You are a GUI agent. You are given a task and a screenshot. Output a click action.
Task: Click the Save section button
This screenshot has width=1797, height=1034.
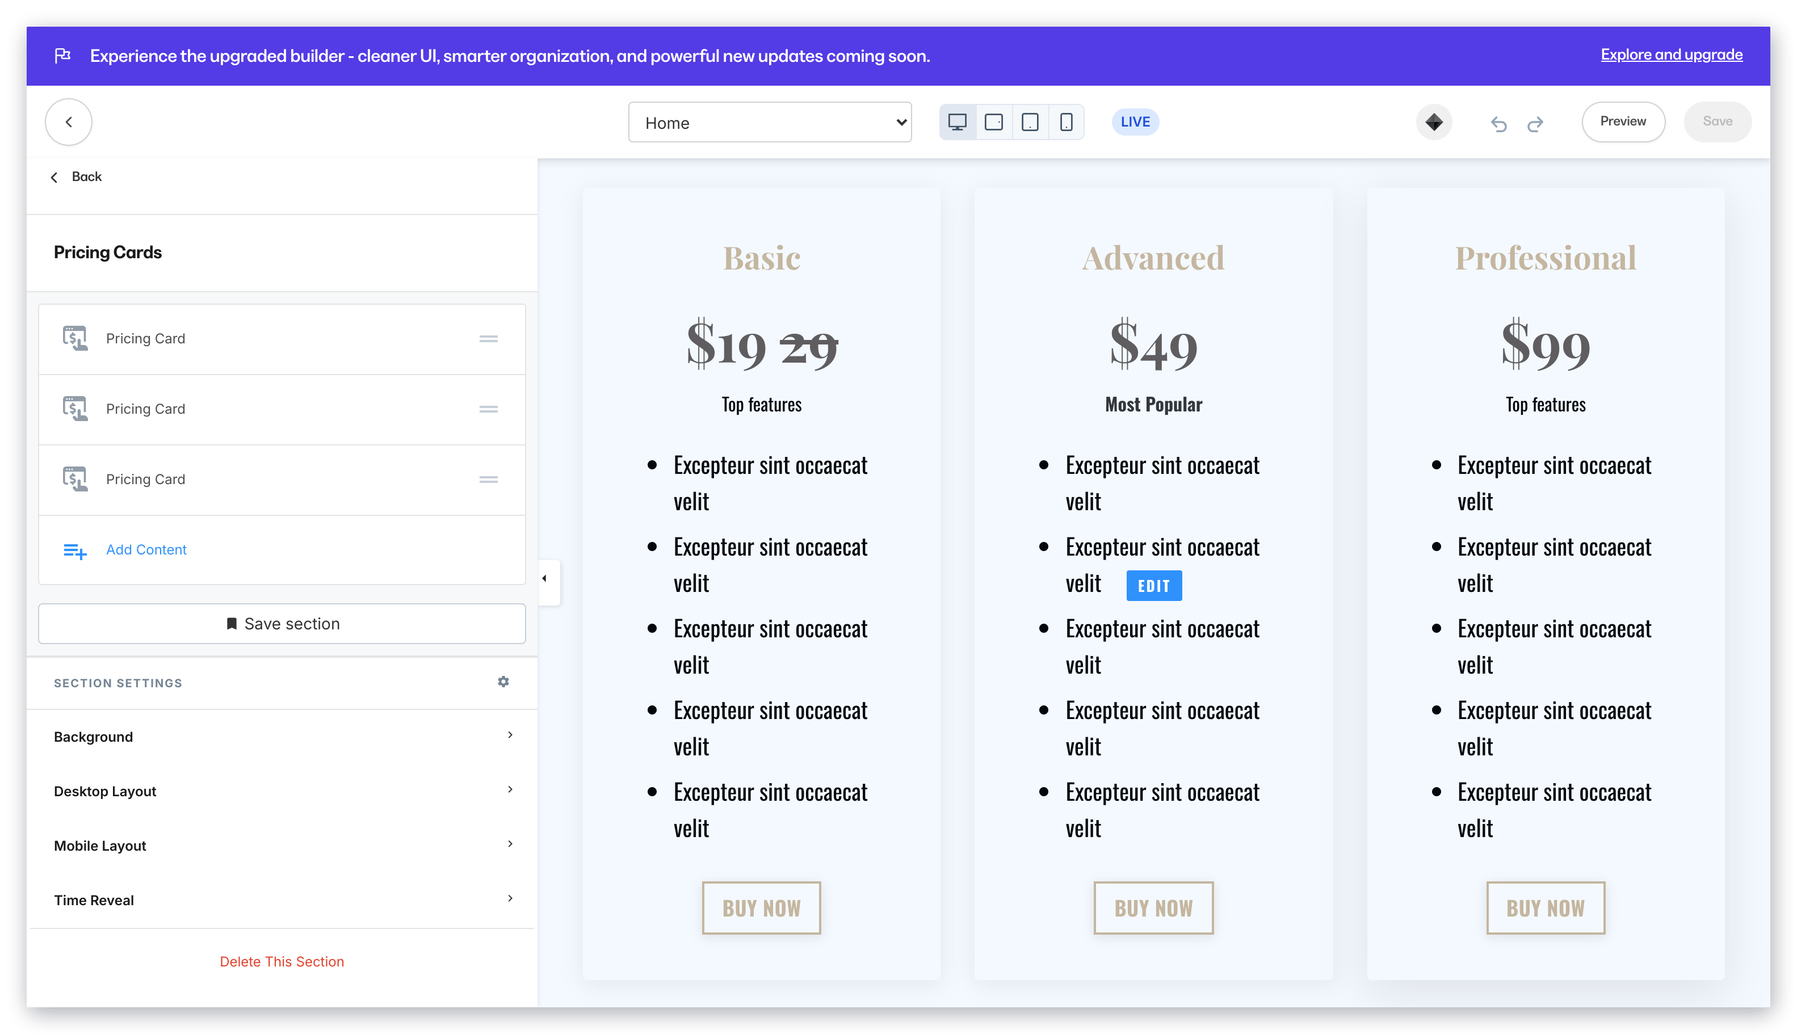tap(282, 624)
